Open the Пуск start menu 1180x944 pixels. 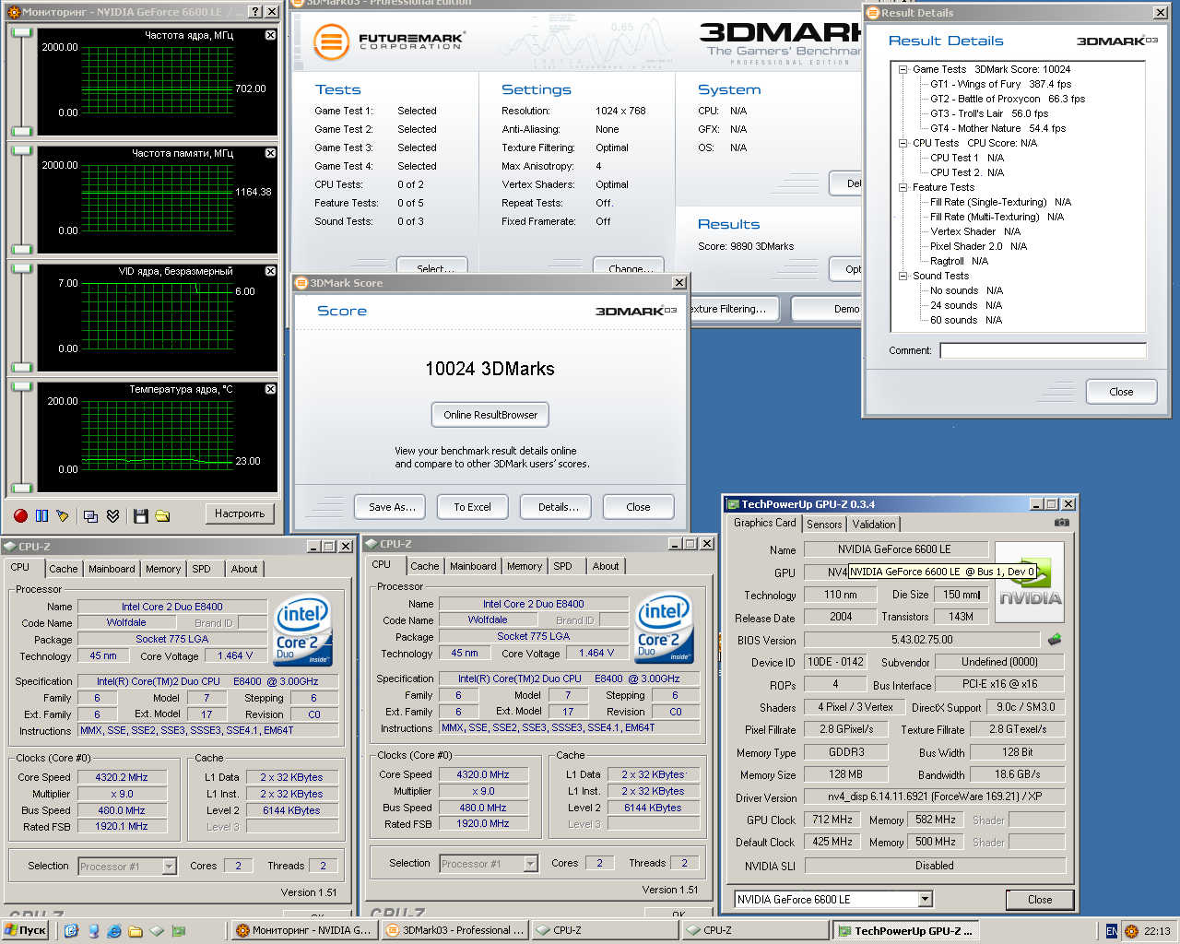point(26,930)
